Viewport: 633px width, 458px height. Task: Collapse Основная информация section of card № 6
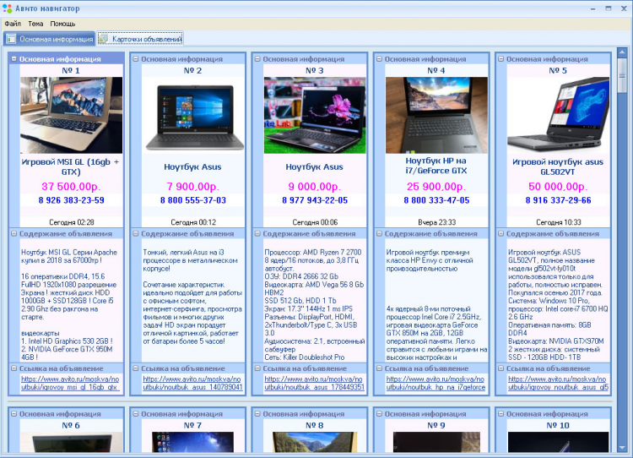(14, 413)
